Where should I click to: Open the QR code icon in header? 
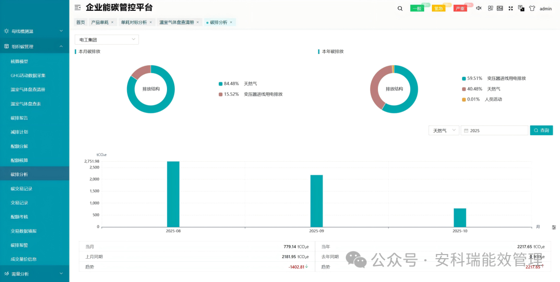(x=491, y=8)
